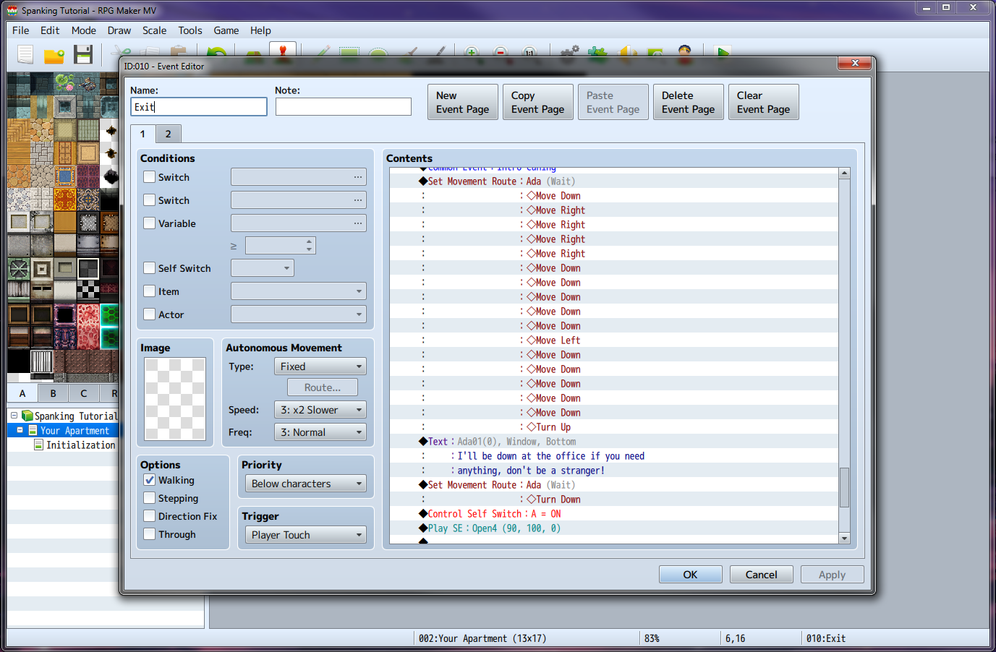The height and width of the screenshot is (652, 996).
Task: Click the browse button for second Switch condition
Action: pyautogui.click(x=358, y=200)
